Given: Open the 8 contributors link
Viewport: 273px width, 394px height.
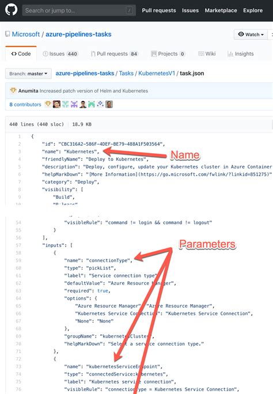Looking at the screenshot, I should coord(25,104).
